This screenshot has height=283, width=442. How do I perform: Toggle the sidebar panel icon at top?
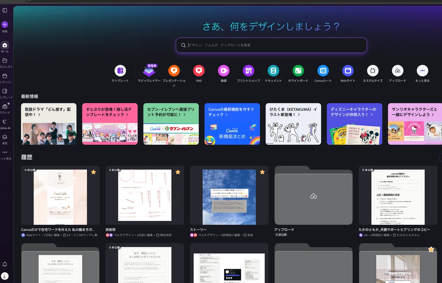pyautogui.click(x=5, y=10)
